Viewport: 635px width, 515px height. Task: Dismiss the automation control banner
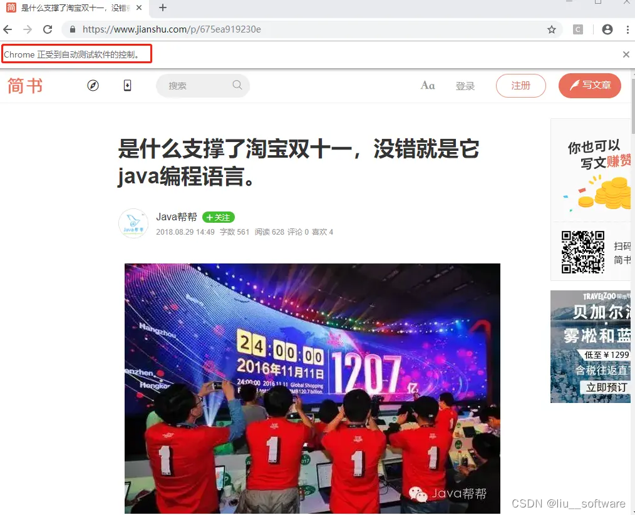626,54
